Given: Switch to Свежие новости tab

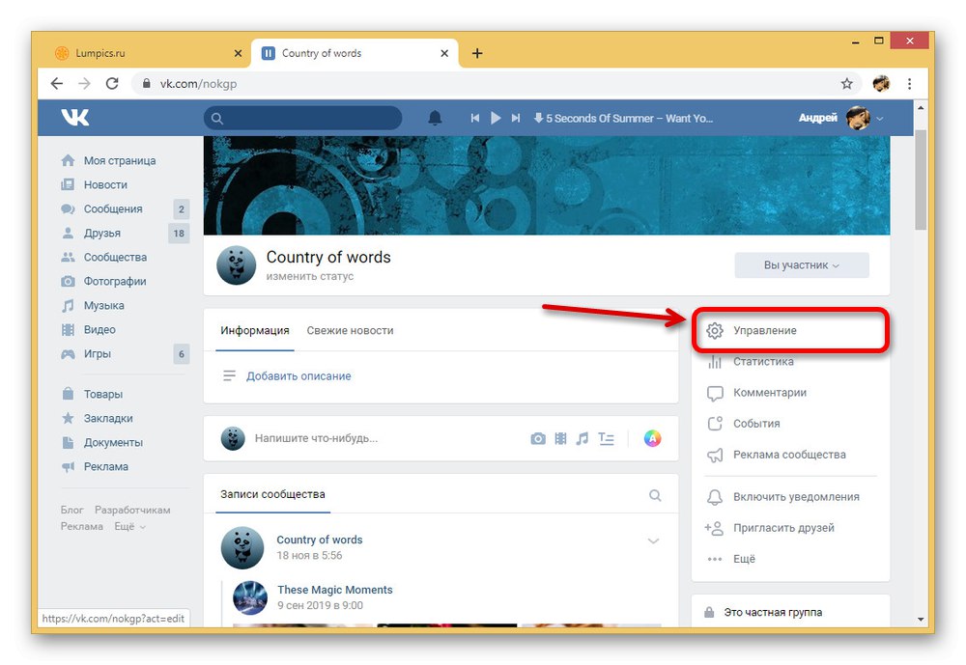Looking at the screenshot, I should (350, 331).
